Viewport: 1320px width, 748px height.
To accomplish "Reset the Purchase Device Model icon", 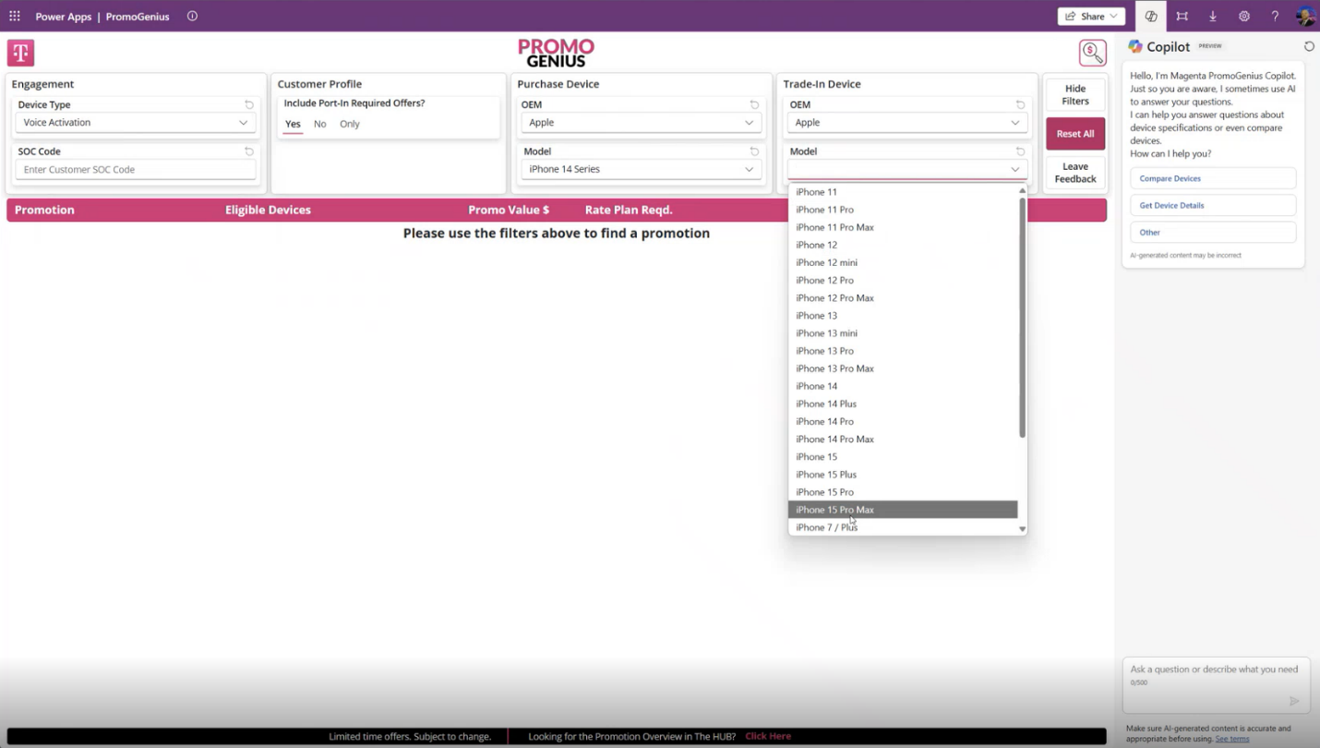I will [x=754, y=151].
